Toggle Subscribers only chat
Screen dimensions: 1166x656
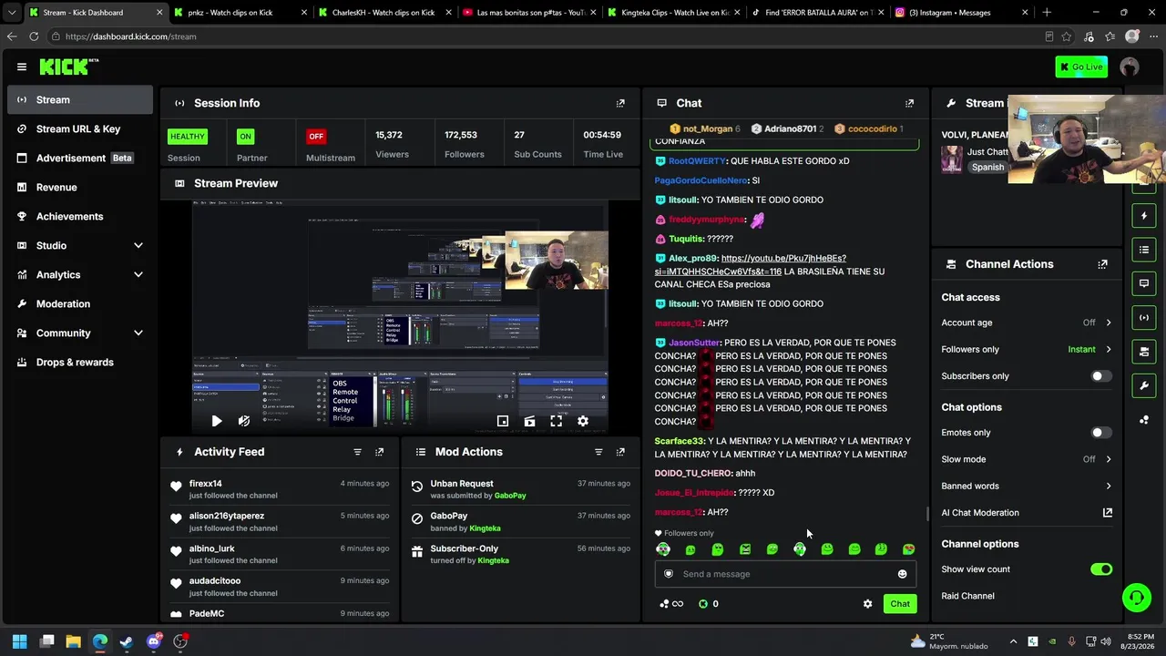1101,376
